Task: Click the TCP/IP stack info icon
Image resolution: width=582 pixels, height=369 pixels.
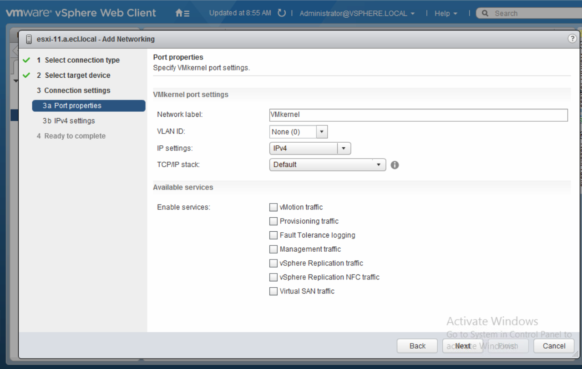Action: coord(395,165)
